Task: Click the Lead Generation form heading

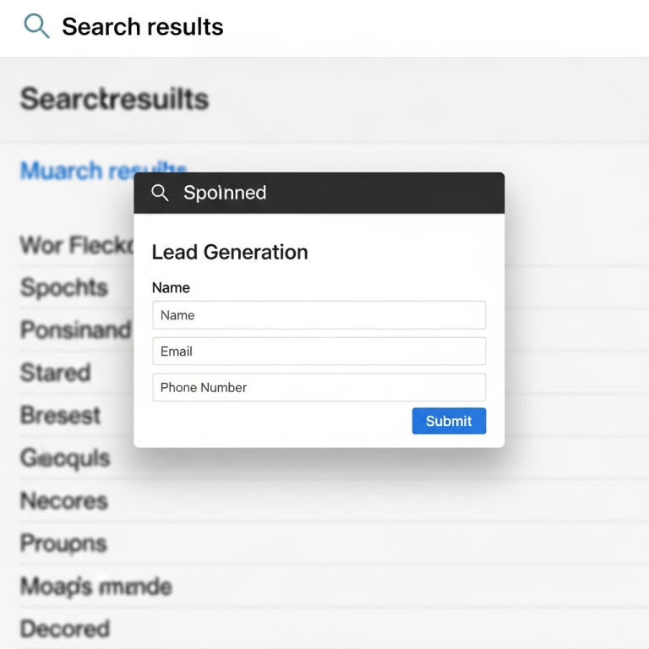Action: (230, 252)
